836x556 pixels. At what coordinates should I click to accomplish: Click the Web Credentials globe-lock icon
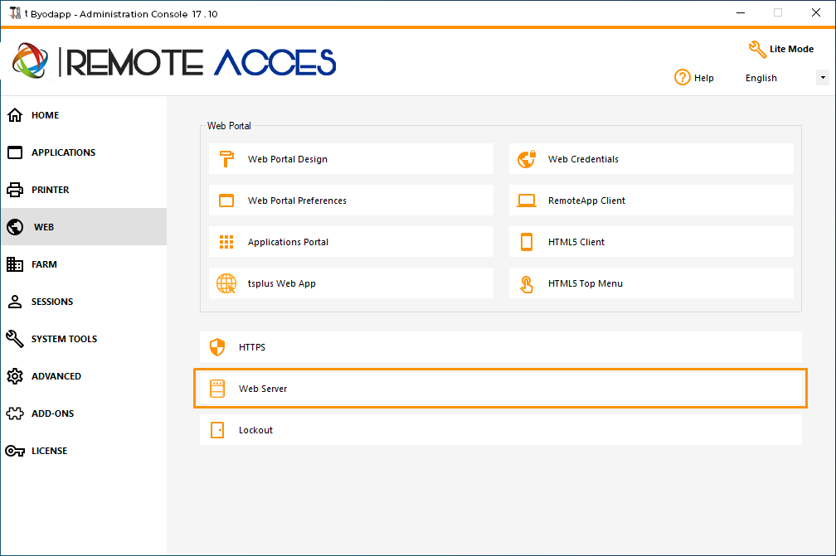(527, 159)
